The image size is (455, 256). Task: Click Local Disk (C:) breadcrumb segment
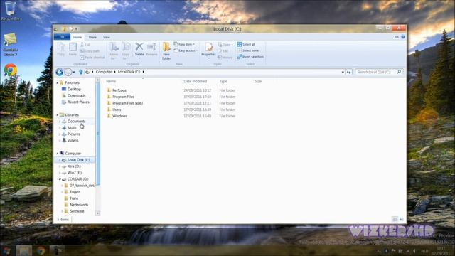129,72
